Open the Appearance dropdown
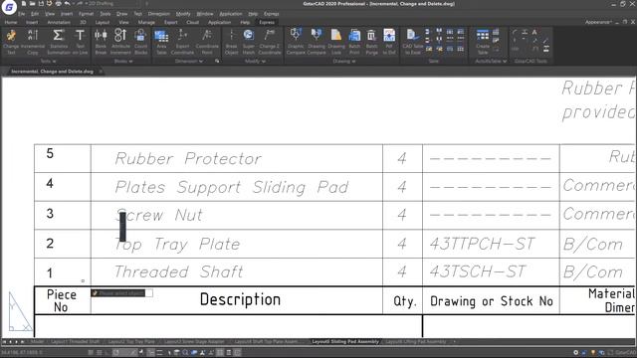The image size is (637, 358). 598,22
